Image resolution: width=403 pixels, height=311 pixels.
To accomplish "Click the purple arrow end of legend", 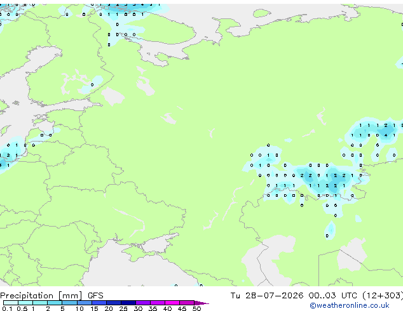I will (201, 303).
